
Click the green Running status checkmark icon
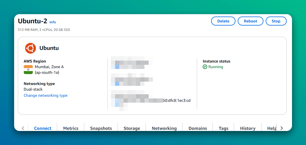(205, 67)
